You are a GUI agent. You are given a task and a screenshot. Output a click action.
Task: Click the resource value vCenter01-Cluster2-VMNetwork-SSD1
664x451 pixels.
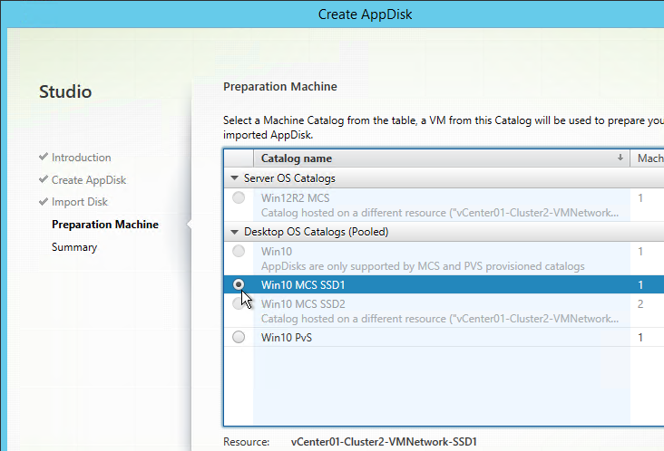tap(384, 442)
